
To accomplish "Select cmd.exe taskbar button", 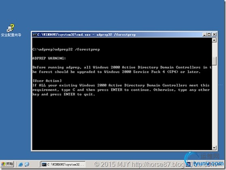I will pos(63,164).
